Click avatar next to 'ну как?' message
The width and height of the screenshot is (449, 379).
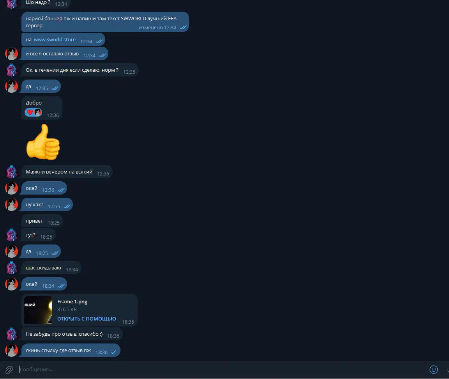point(11,205)
